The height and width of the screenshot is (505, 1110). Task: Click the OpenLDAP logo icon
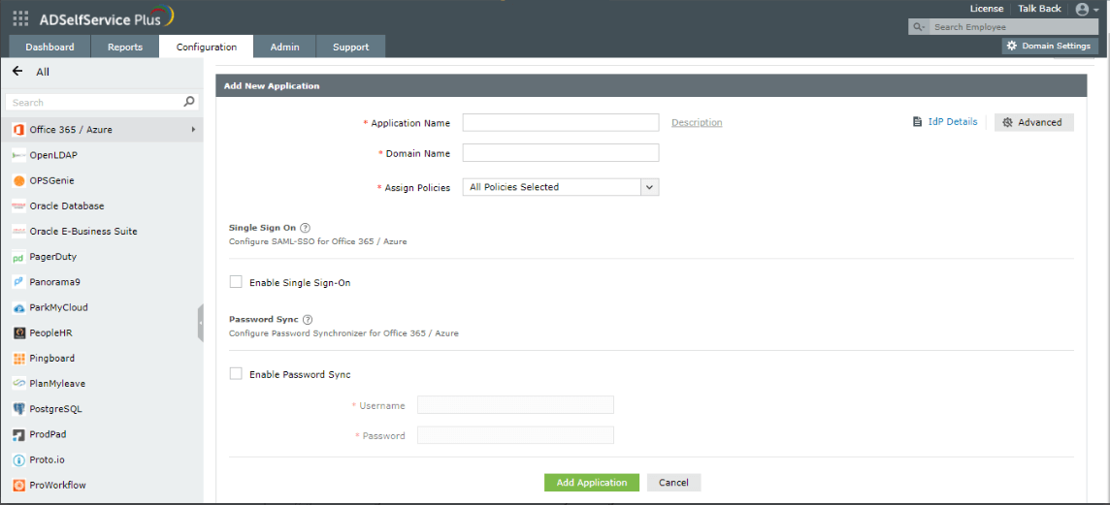point(19,155)
